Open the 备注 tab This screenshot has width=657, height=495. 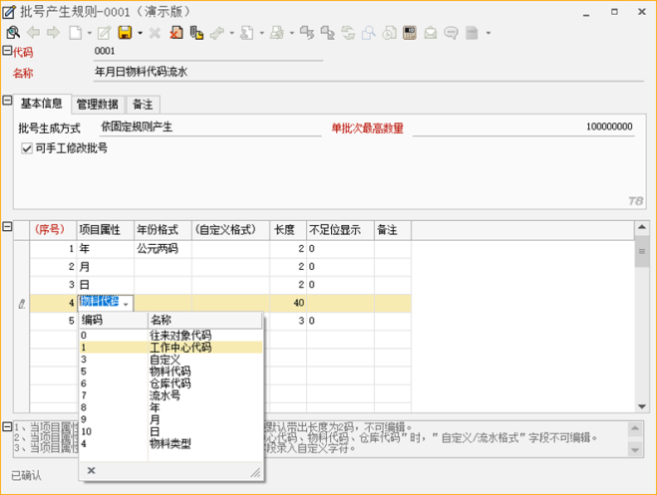tap(143, 105)
